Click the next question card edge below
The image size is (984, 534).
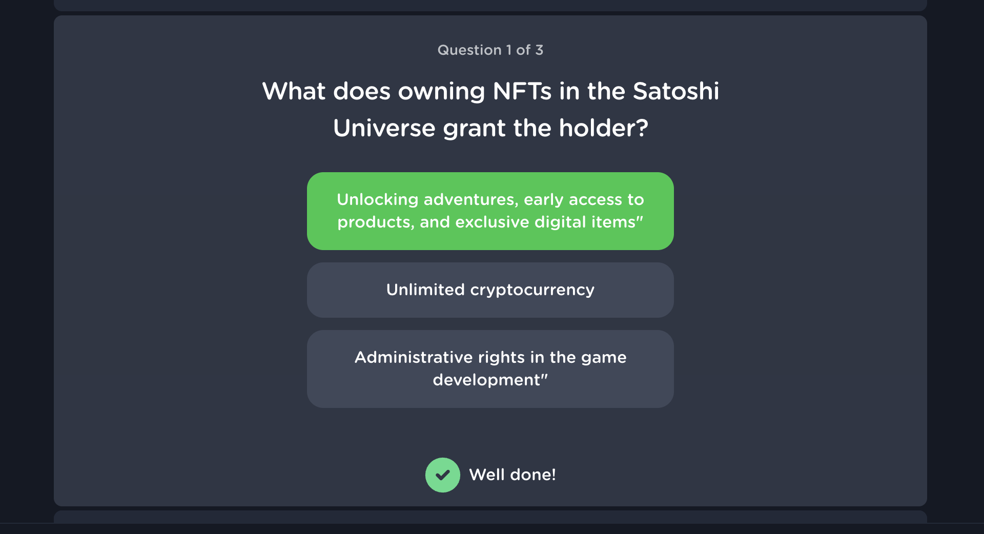pos(490,516)
